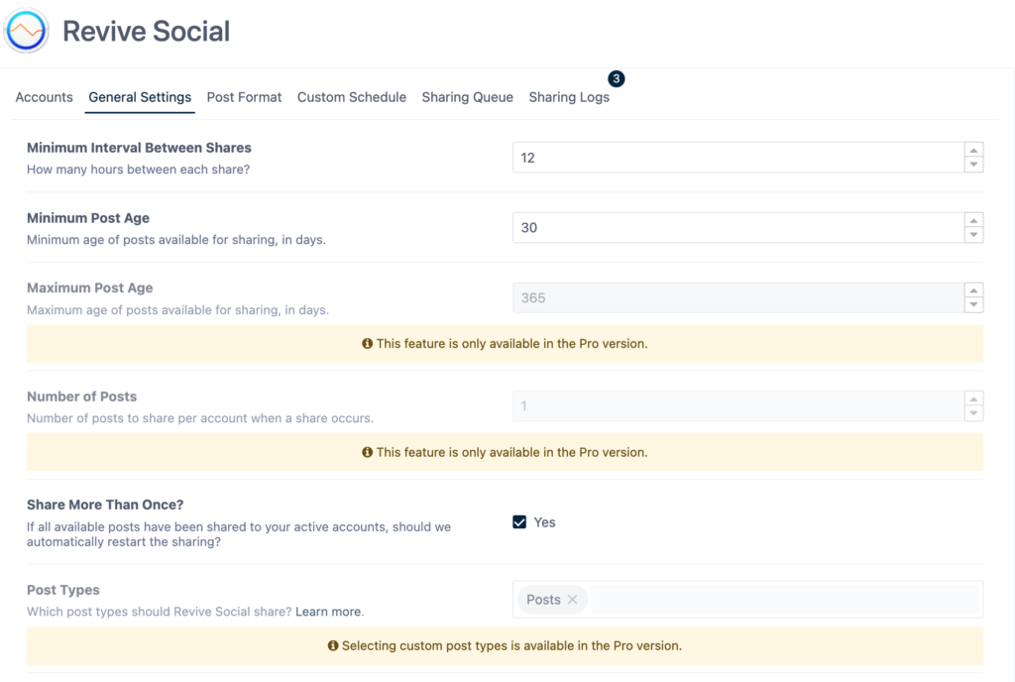Viewport: 1015px width, 682px height.
Task: Toggle the Share More Than Once checkbox
Action: tap(519, 522)
